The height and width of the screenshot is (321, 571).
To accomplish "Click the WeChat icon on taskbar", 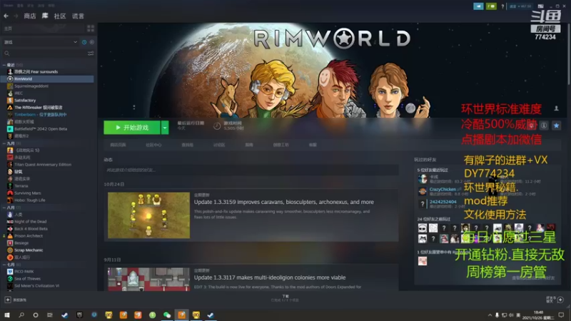I will tap(167, 315).
